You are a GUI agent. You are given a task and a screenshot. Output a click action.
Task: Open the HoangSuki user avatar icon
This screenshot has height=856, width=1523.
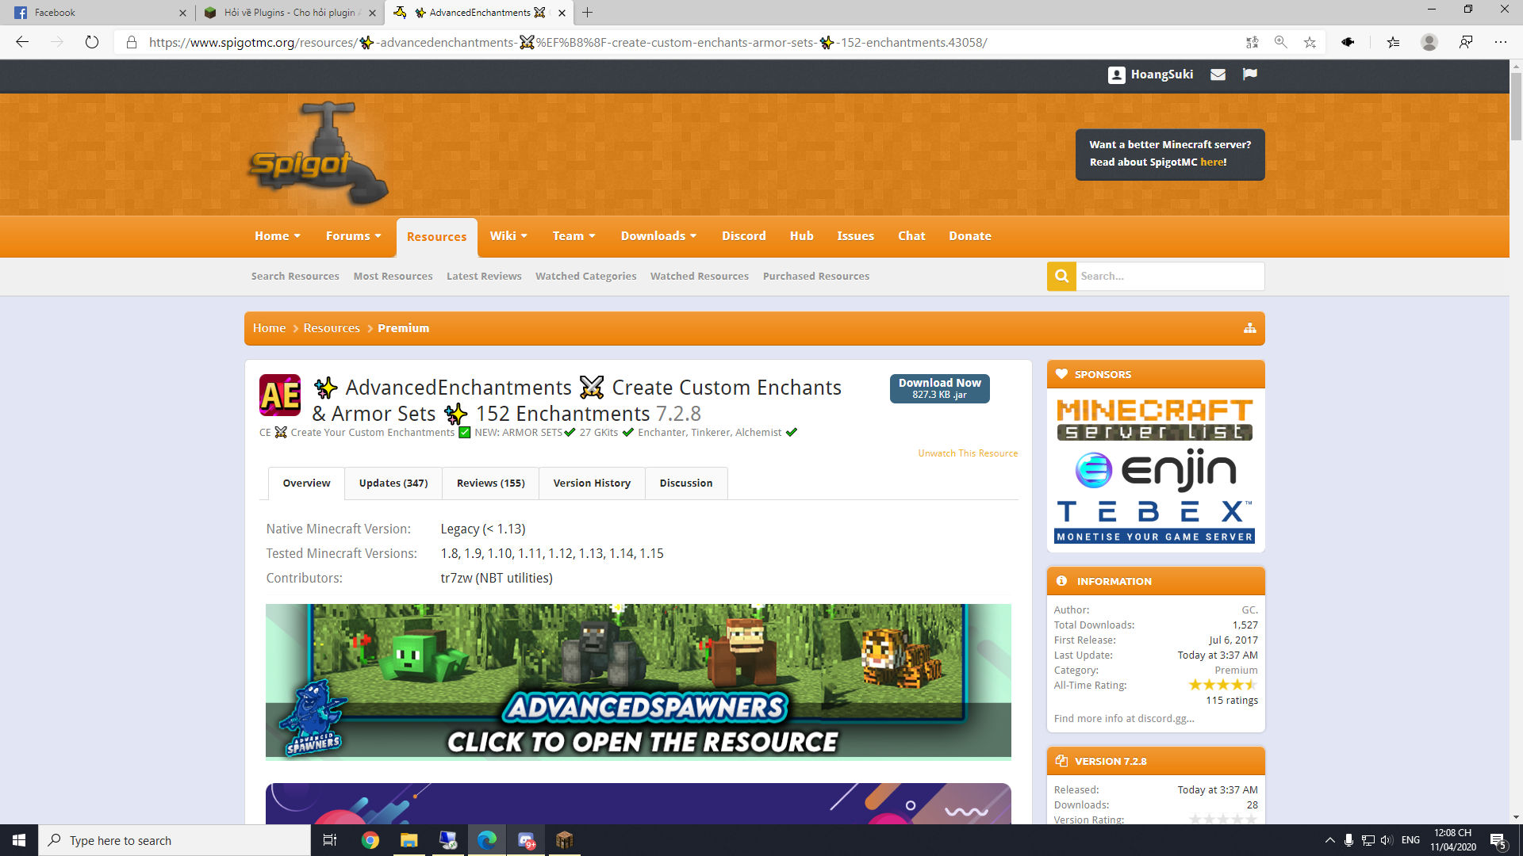[x=1116, y=75]
